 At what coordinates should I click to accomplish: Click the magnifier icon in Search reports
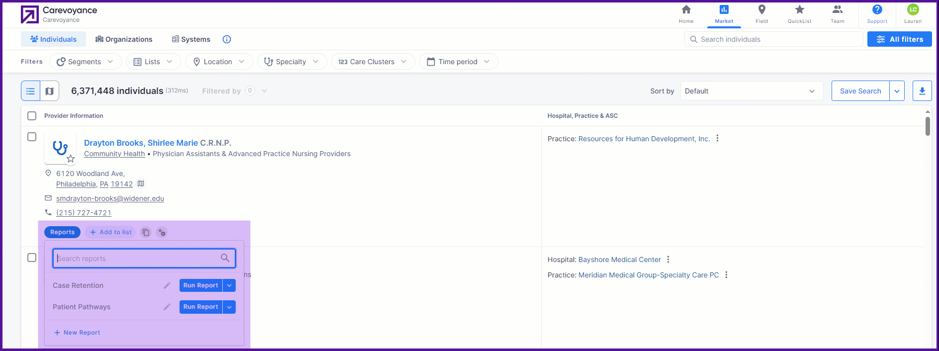pyautogui.click(x=225, y=258)
